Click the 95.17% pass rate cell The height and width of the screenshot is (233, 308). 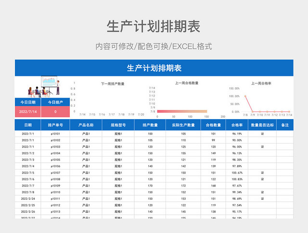click(x=237, y=212)
